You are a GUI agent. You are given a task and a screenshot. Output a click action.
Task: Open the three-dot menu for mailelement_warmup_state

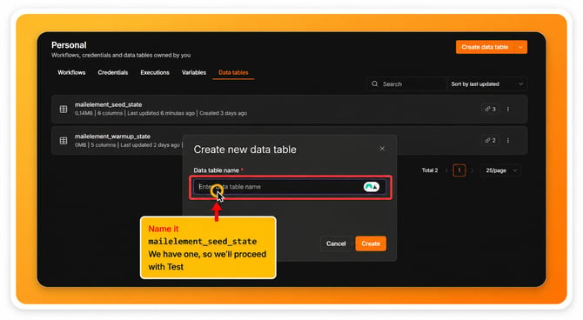click(508, 141)
